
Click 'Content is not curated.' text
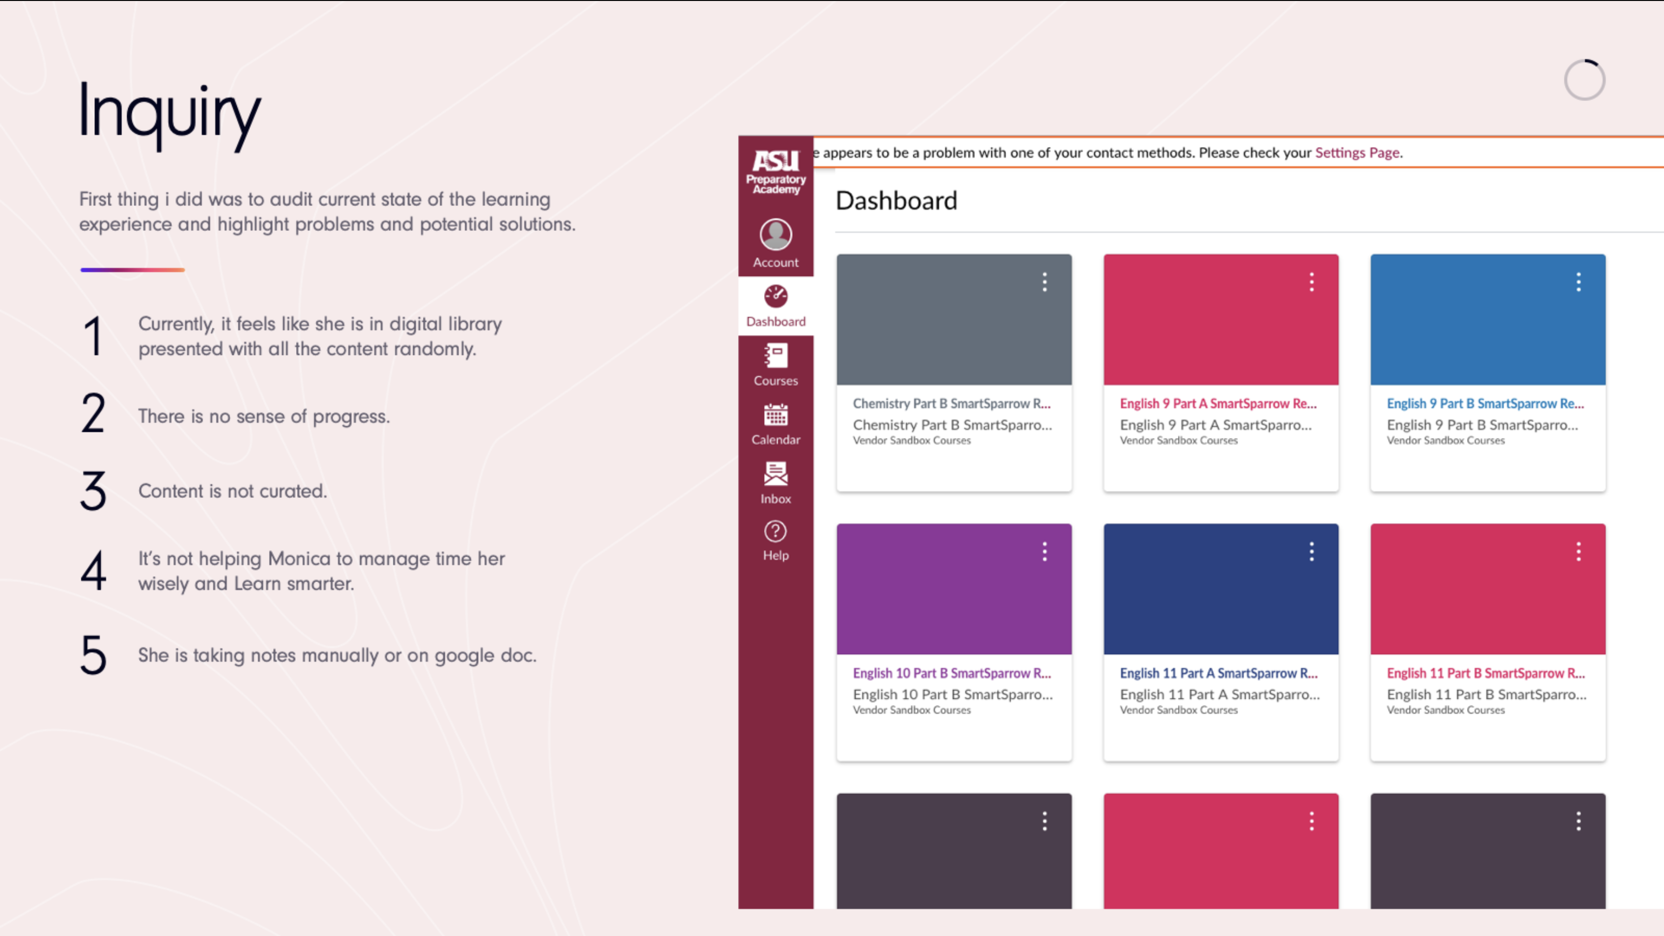click(x=233, y=491)
